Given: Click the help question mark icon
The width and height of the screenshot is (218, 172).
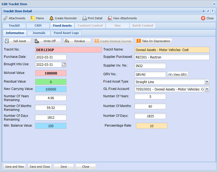Looking at the screenshot, I should point(212,11).
